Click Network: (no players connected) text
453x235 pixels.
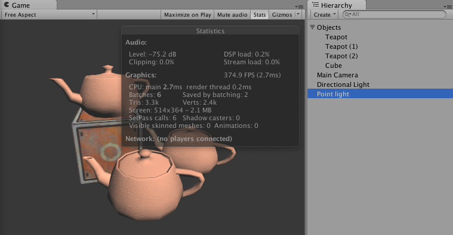pyautogui.click(x=178, y=139)
